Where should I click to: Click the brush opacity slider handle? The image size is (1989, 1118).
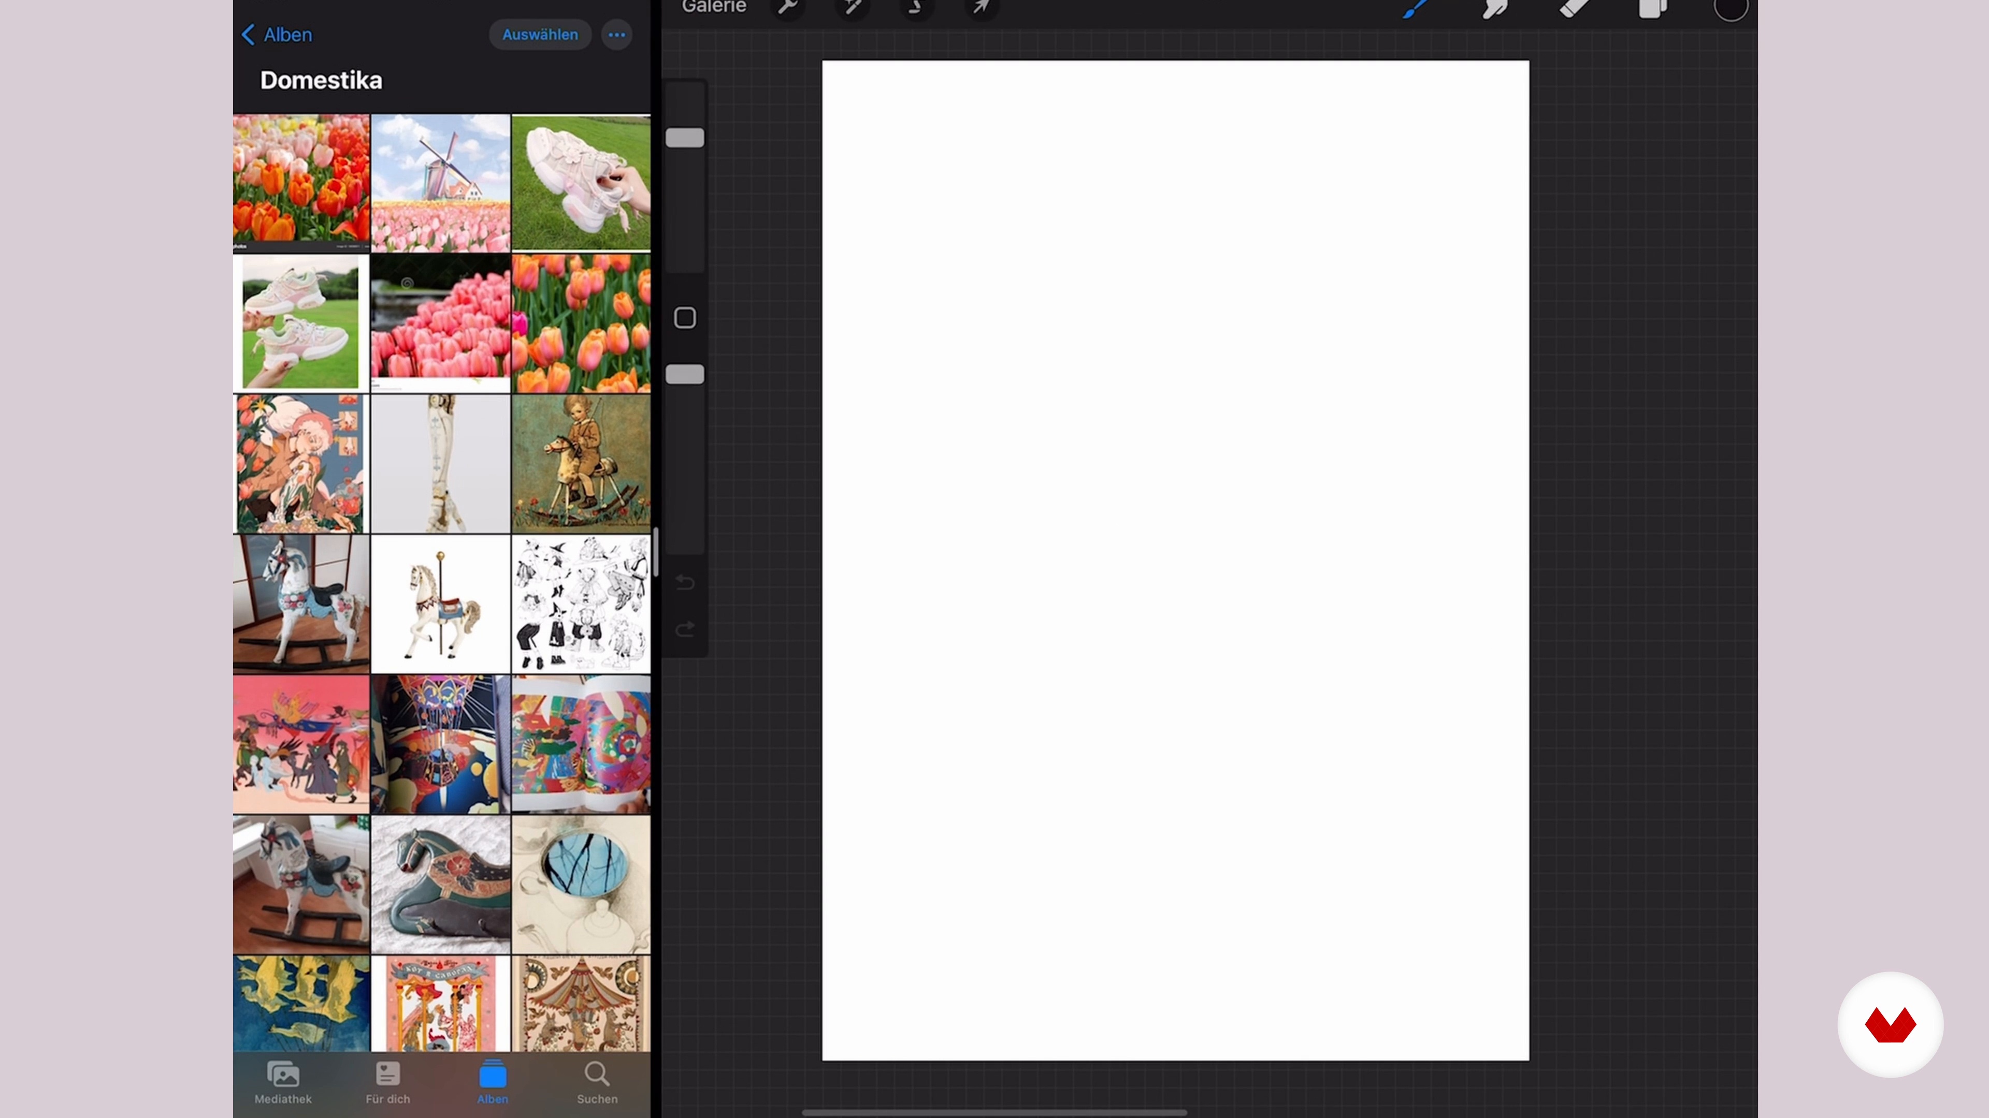tap(685, 374)
